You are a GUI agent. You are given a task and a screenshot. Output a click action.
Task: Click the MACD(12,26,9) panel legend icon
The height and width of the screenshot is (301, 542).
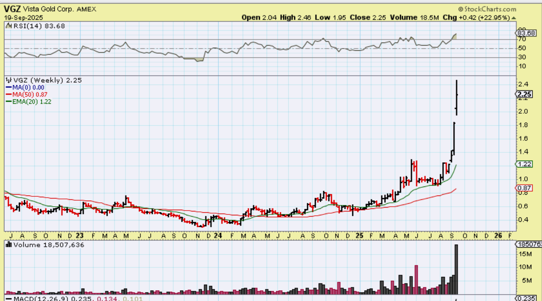9,298
